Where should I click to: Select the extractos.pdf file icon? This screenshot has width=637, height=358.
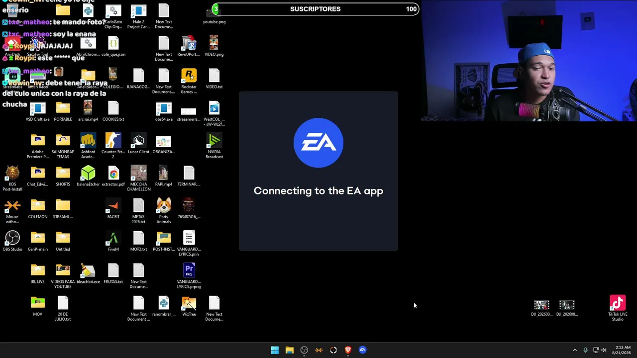pyautogui.click(x=113, y=174)
